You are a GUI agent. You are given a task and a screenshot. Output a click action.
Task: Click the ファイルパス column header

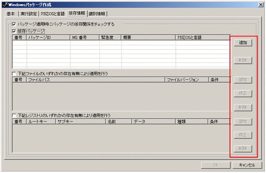[x=96, y=80]
